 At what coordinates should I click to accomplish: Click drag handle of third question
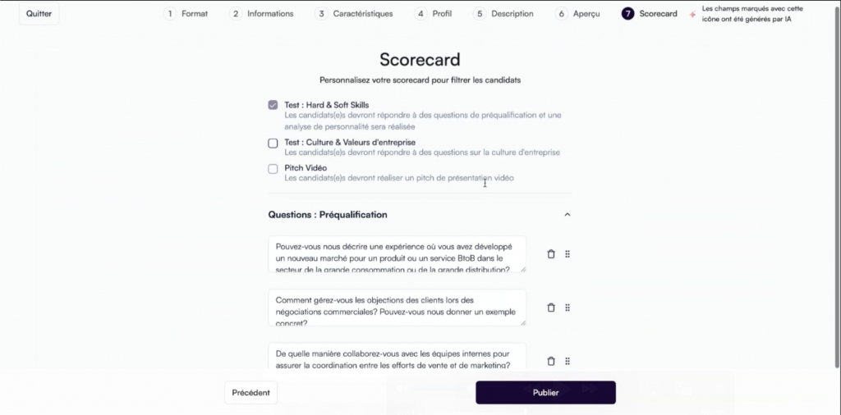pyautogui.click(x=568, y=361)
